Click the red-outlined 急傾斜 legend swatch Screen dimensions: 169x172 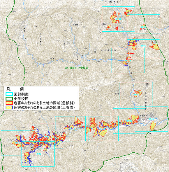click(9, 103)
